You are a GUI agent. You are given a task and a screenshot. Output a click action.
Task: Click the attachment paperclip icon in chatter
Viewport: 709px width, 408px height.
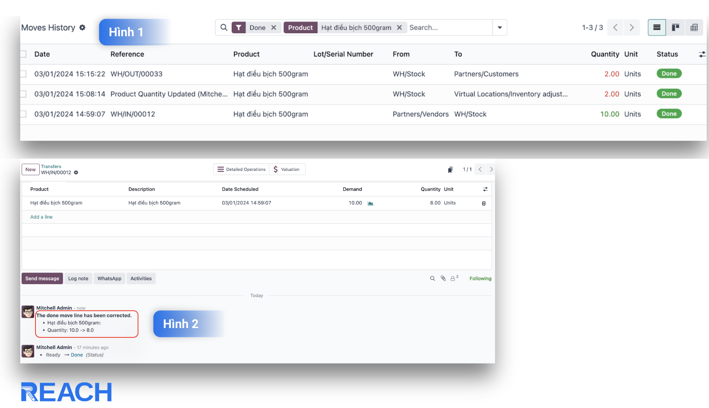(x=443, y=278)
